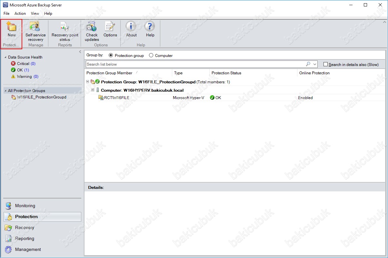Collapse the left navigation pane arrow
Viewport: 388px width, 258px height.
tap(80, 52)
